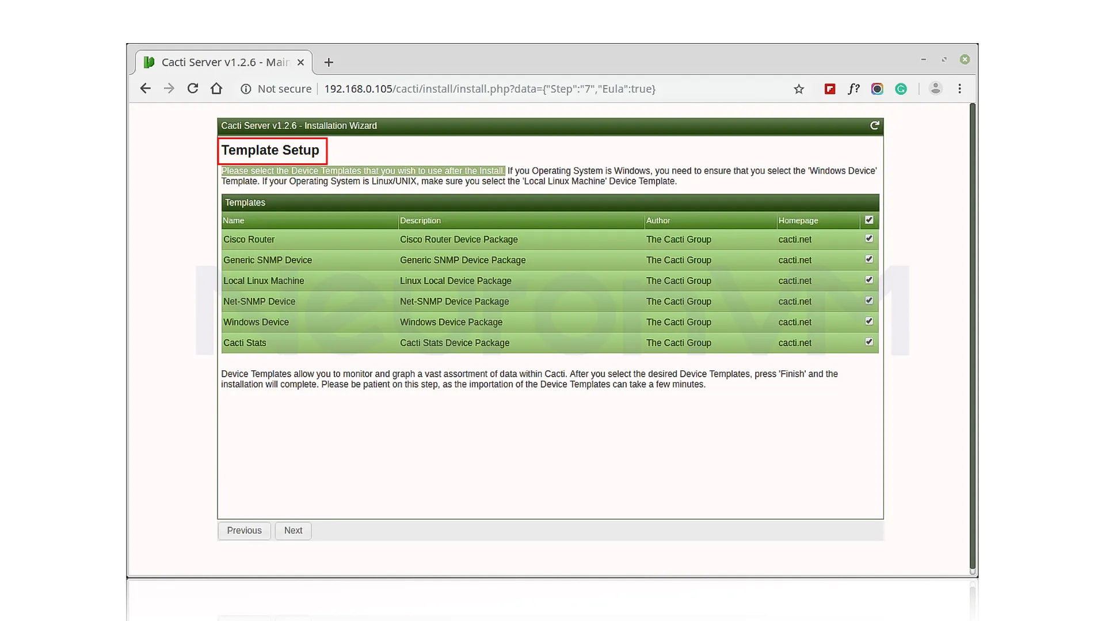The width and height of the screenshot is (1105, 621).
Task: Click the browser forward arrow
Action: tap(169, 89)
